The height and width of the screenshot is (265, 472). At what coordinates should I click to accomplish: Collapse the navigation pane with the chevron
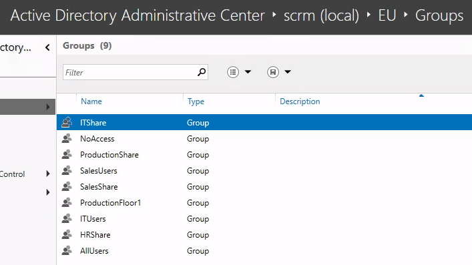[47, 47]
